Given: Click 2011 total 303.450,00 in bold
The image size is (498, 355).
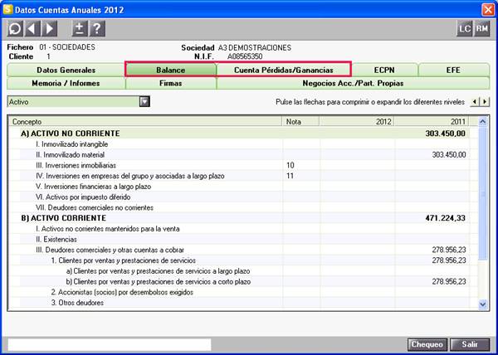Looking at the screenshot, I should (x=445, y=134).
